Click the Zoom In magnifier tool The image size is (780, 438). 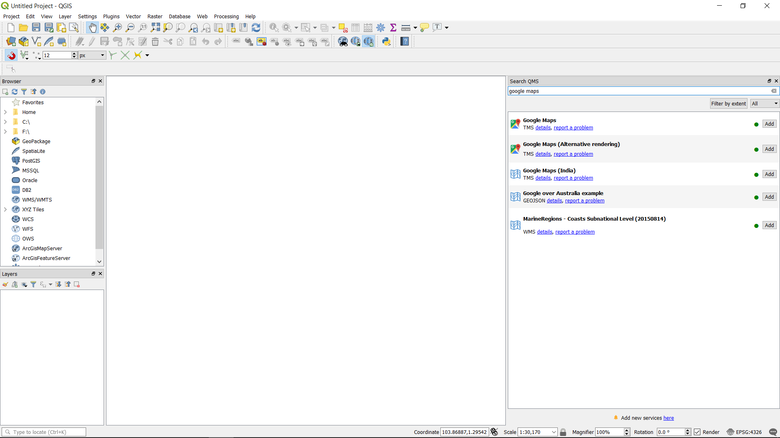[117, 28]
